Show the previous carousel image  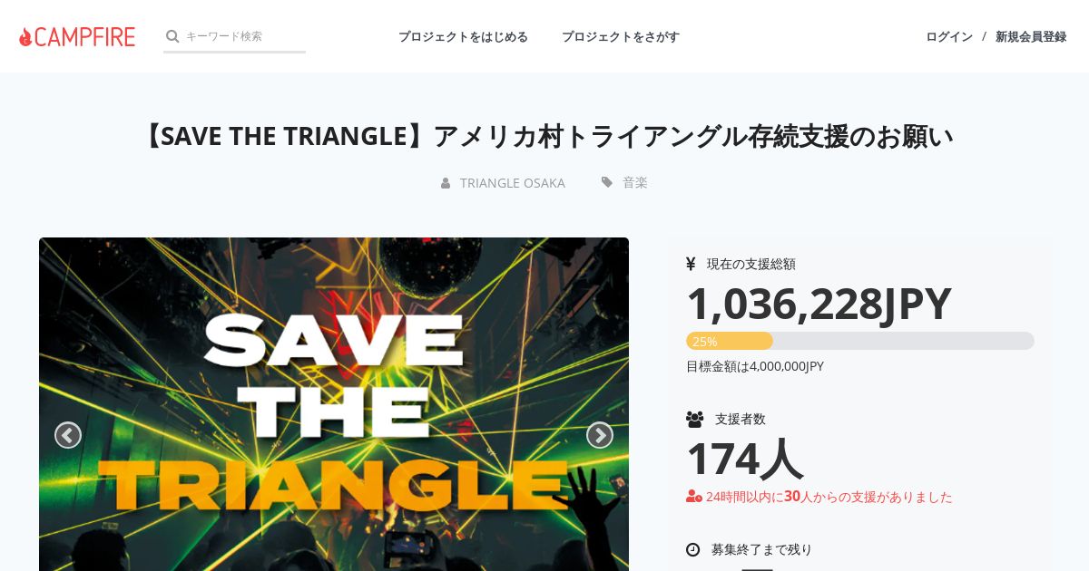[x=68, y=435]
